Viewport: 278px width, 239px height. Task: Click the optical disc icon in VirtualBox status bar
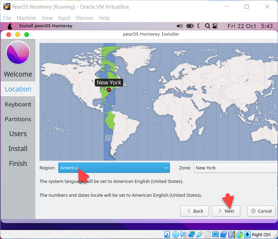tap(175, 234)
